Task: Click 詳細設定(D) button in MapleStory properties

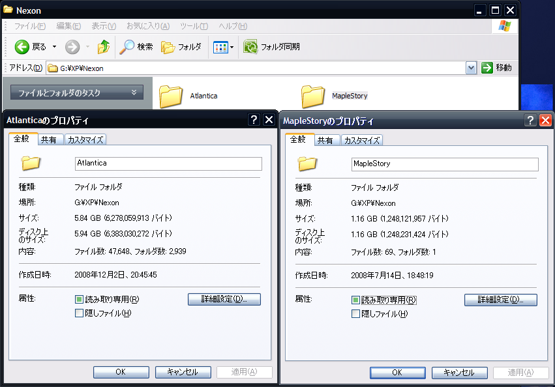Action: [x=500, y=300]
